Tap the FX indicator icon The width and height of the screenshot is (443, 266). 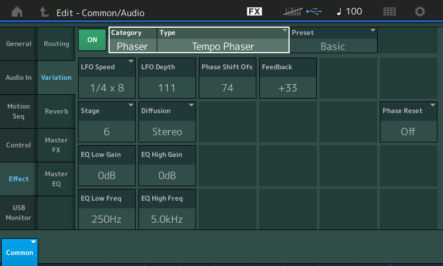coord(254,11)
